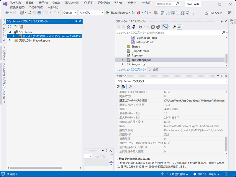Open notifications bell in status bar
This screenshot has height=177, width=236.
click(x=226, y=174)
